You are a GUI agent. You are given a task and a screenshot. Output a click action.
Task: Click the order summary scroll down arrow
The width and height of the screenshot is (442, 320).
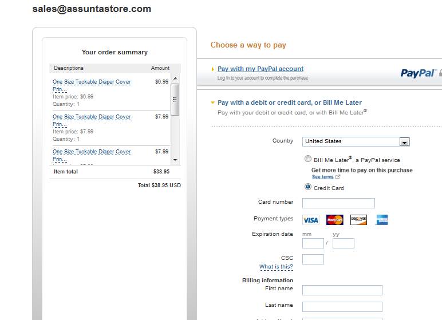click(x=175, y=160)
